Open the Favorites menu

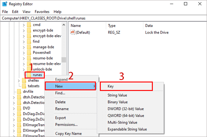click(x=42, y=12)
